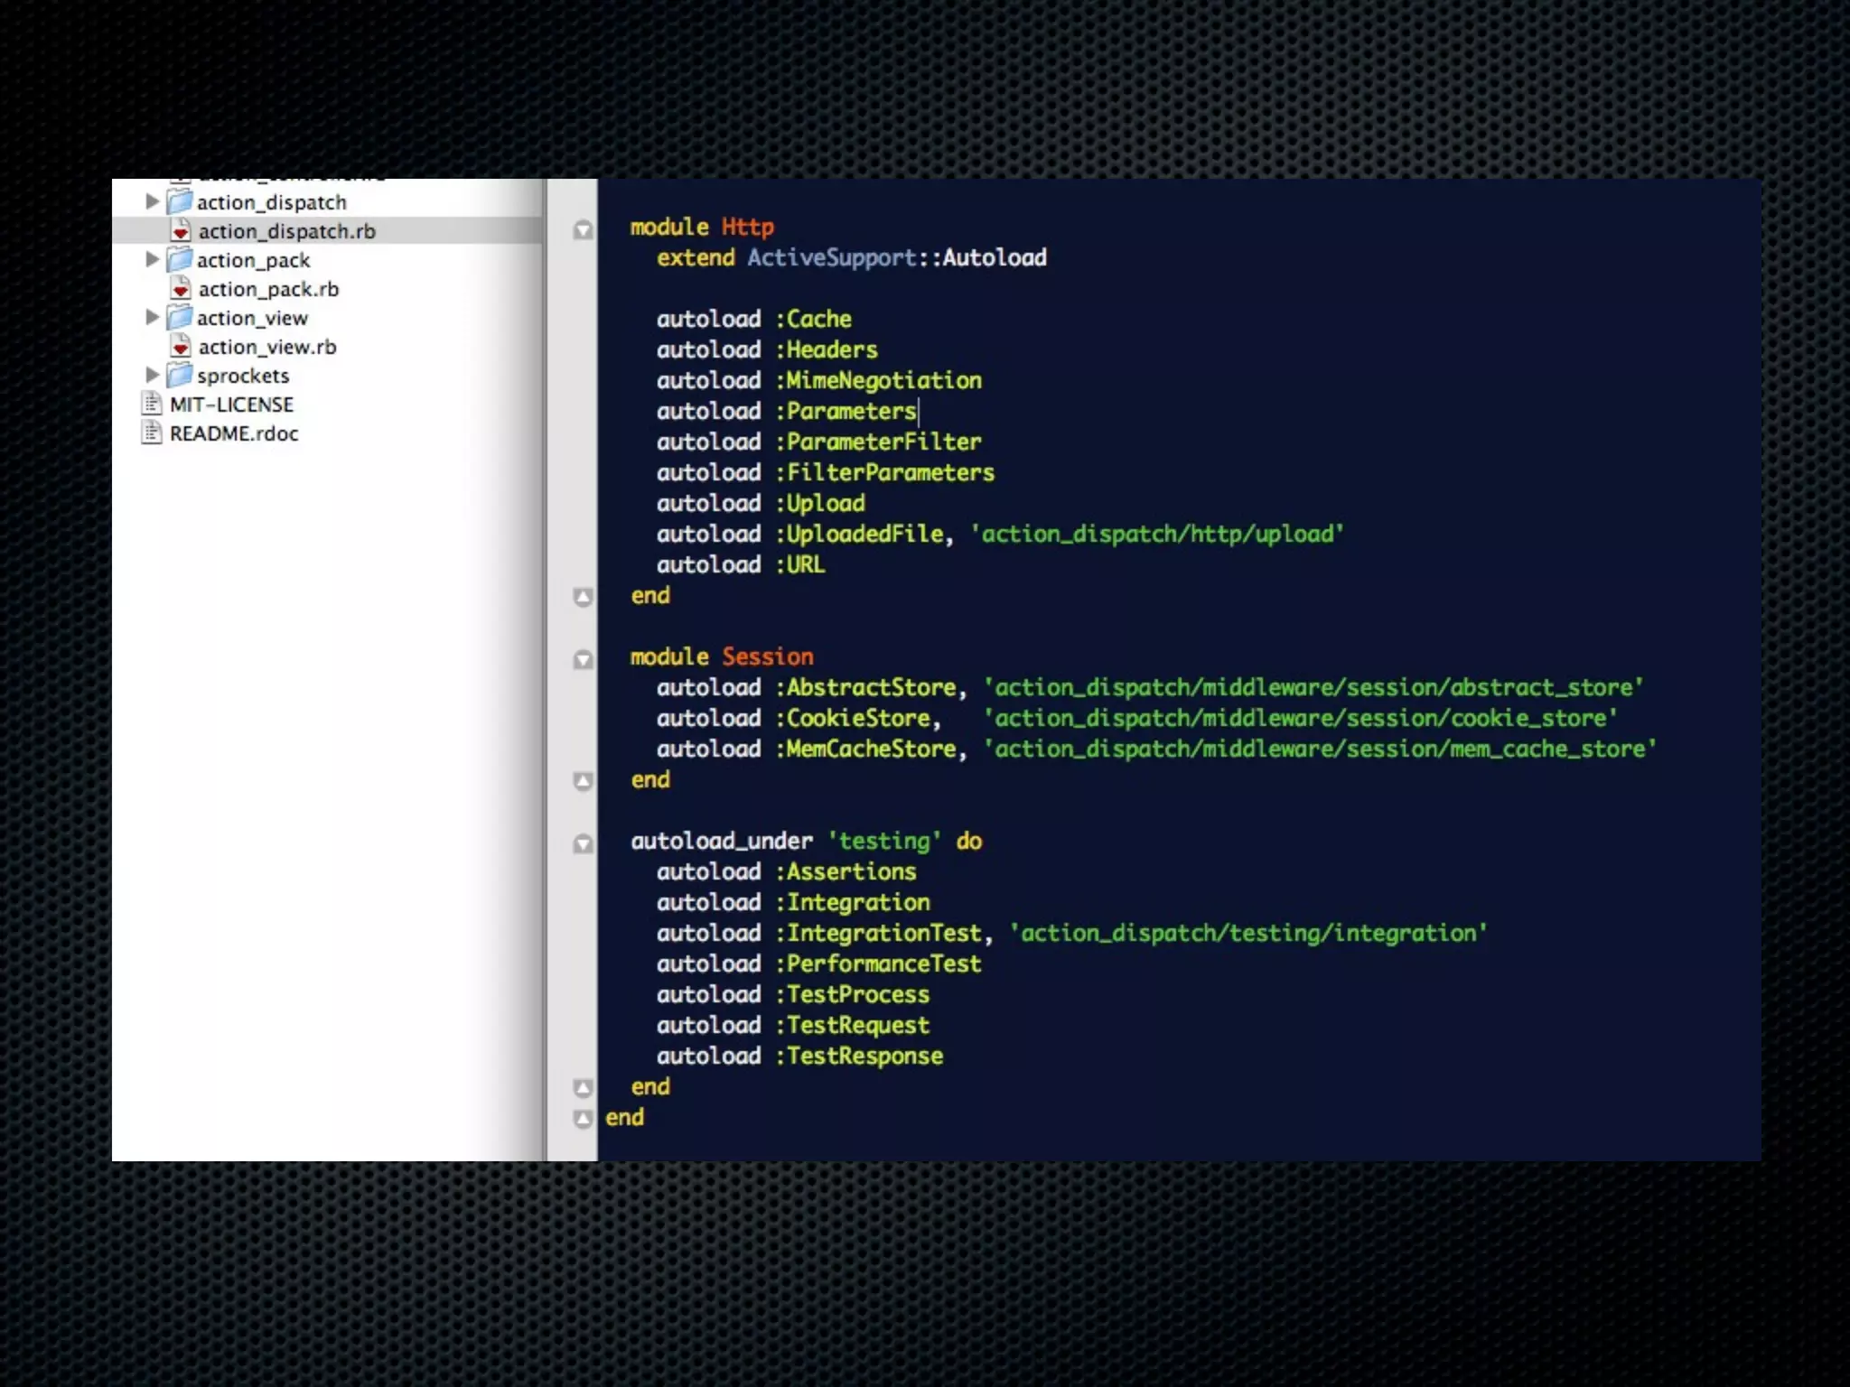
Task: Expand the action_pack folder triangle
Action: coord(152,259)
